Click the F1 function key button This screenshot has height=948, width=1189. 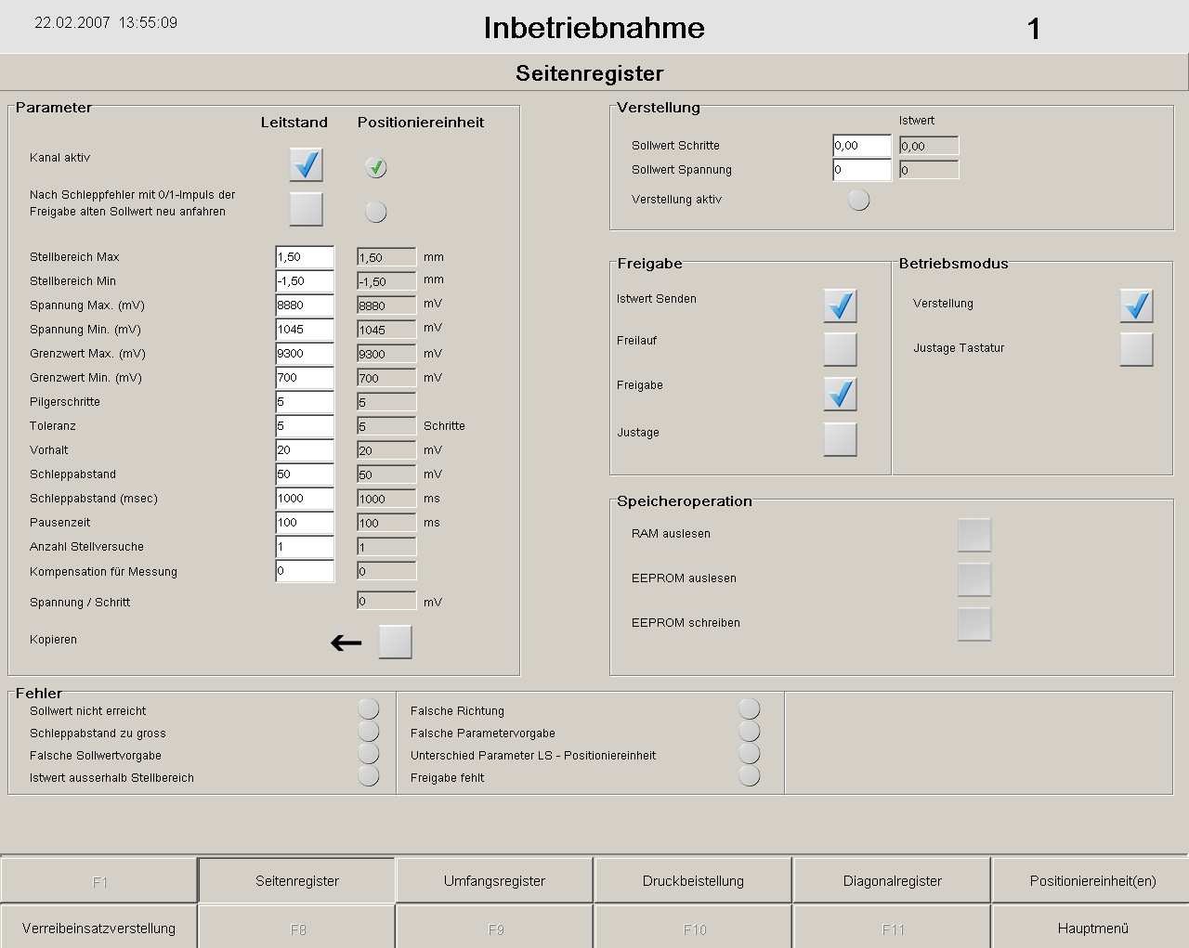(x=98, y=880)
